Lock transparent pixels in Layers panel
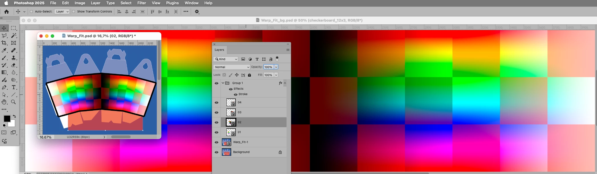This screenshot has height=174, width=597. click(x=224, y=75)
